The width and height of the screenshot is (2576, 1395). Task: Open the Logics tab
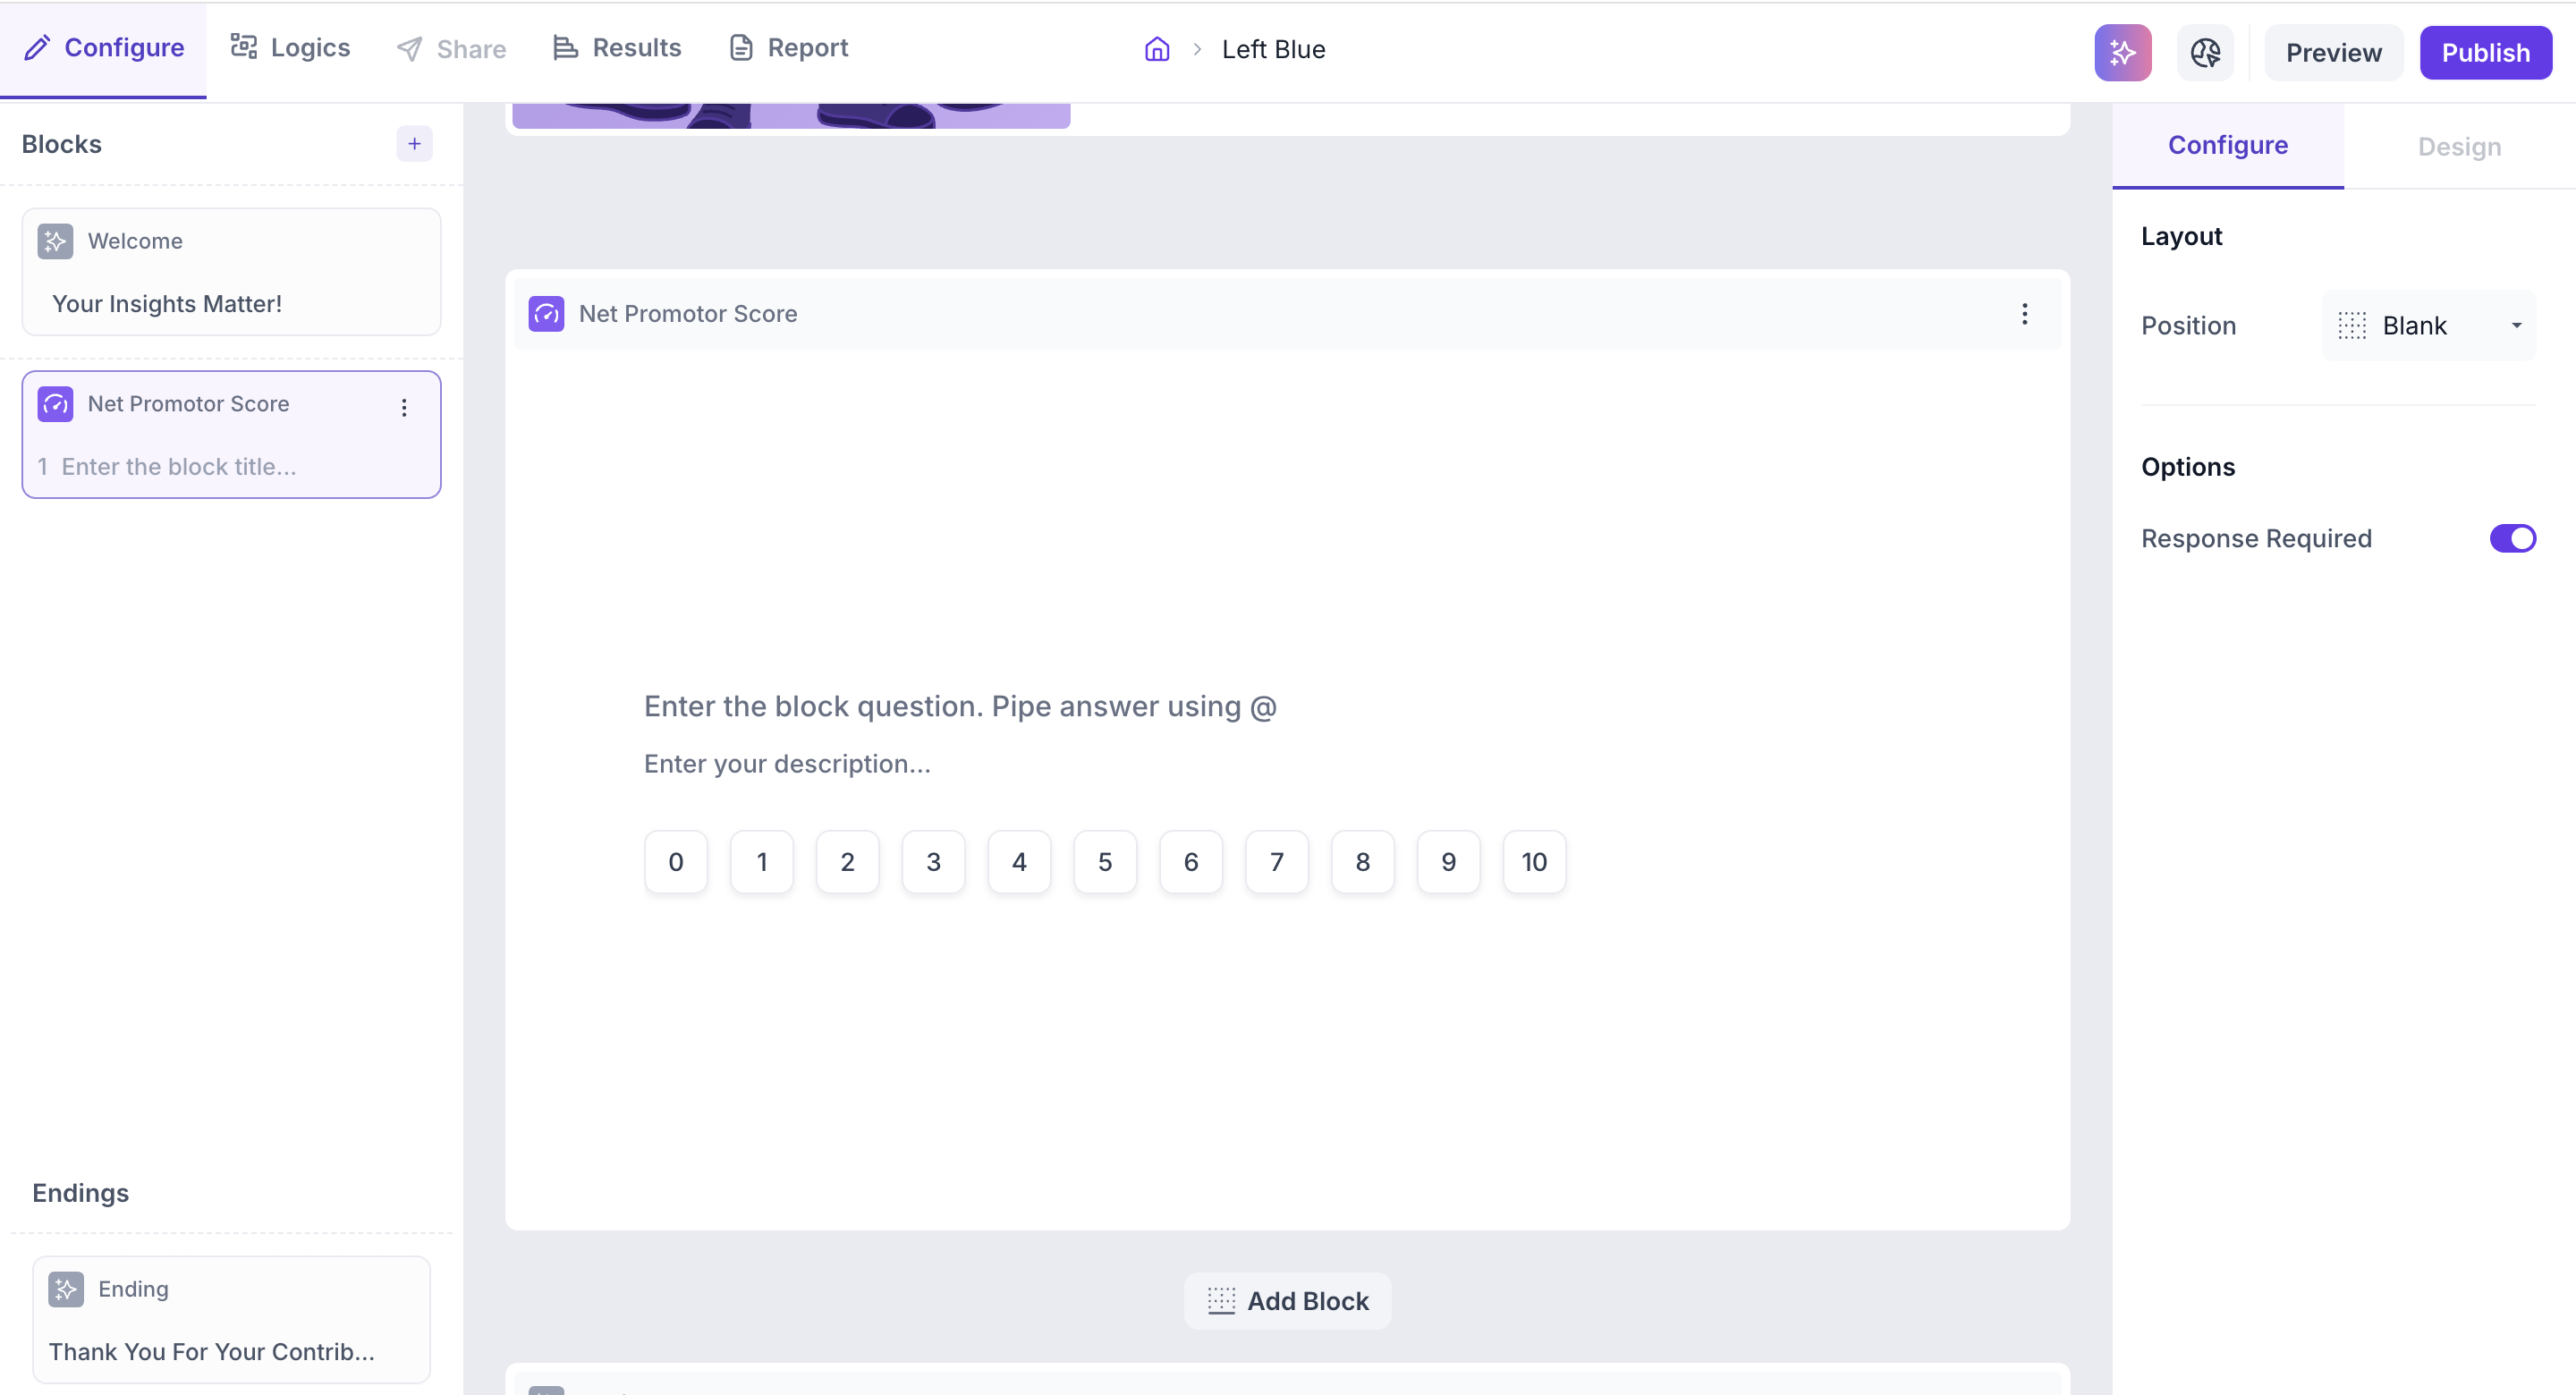(290, 48)
